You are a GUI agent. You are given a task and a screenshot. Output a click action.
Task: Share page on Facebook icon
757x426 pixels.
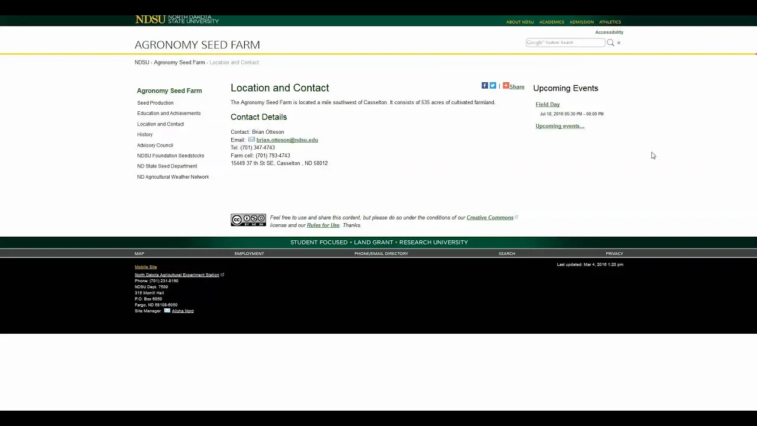[484, 86]
